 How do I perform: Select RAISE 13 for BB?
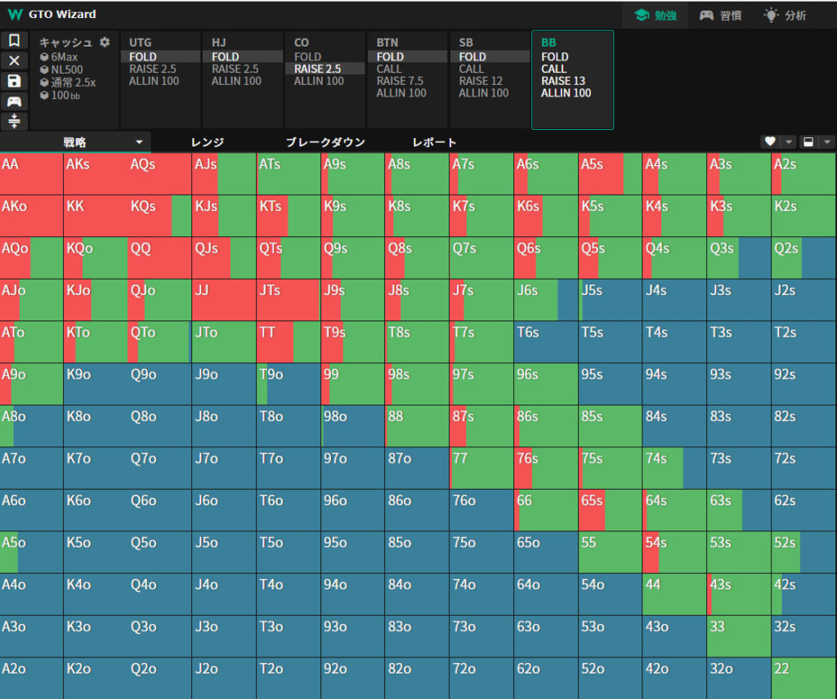[x=562, y=81]
